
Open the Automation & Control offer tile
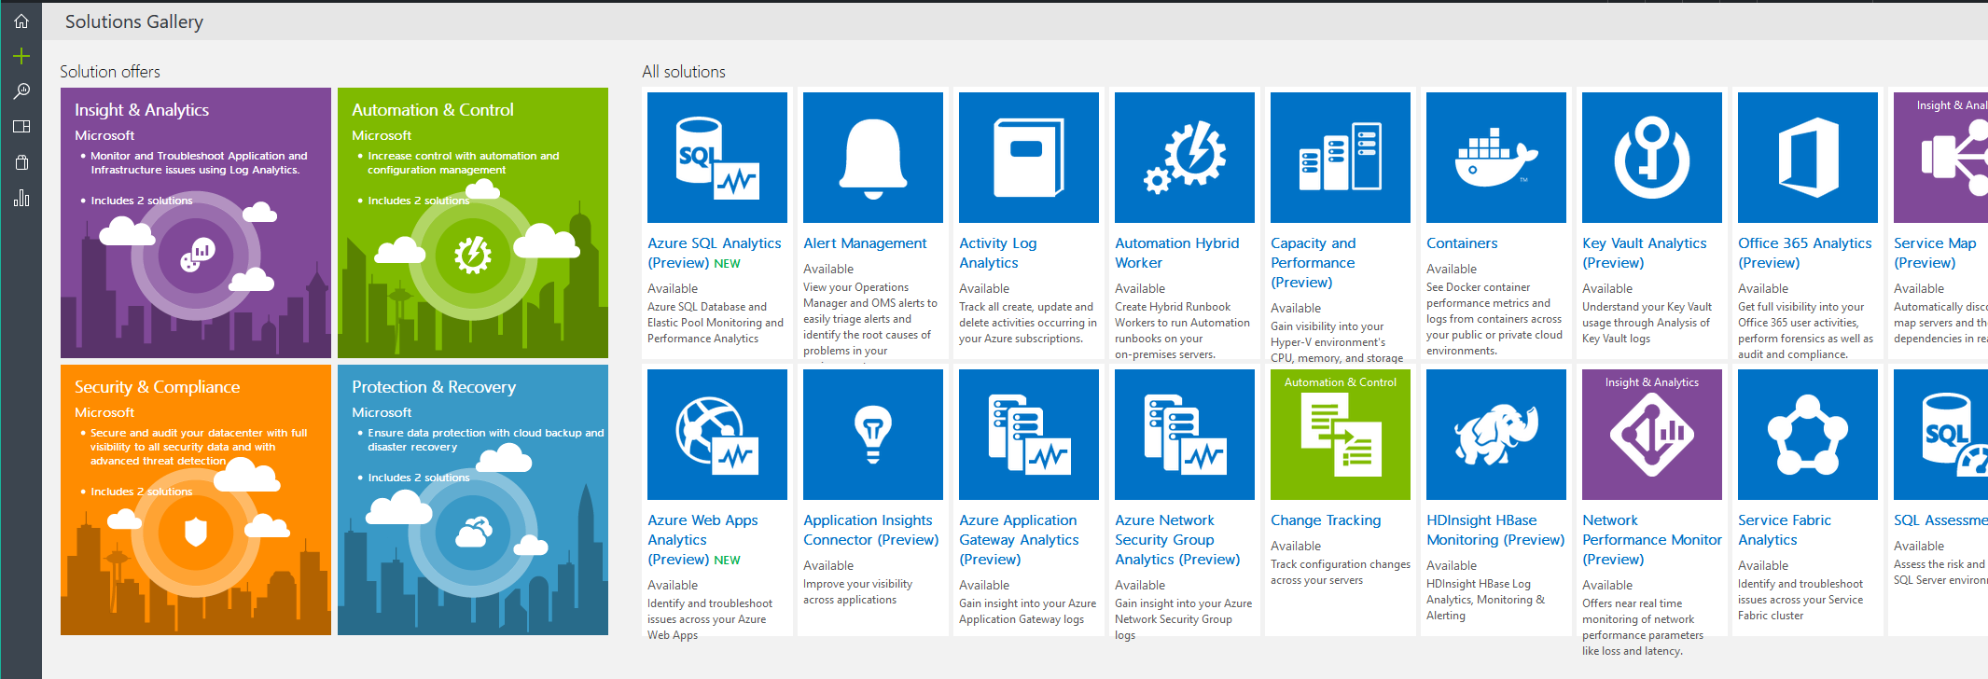473,223
